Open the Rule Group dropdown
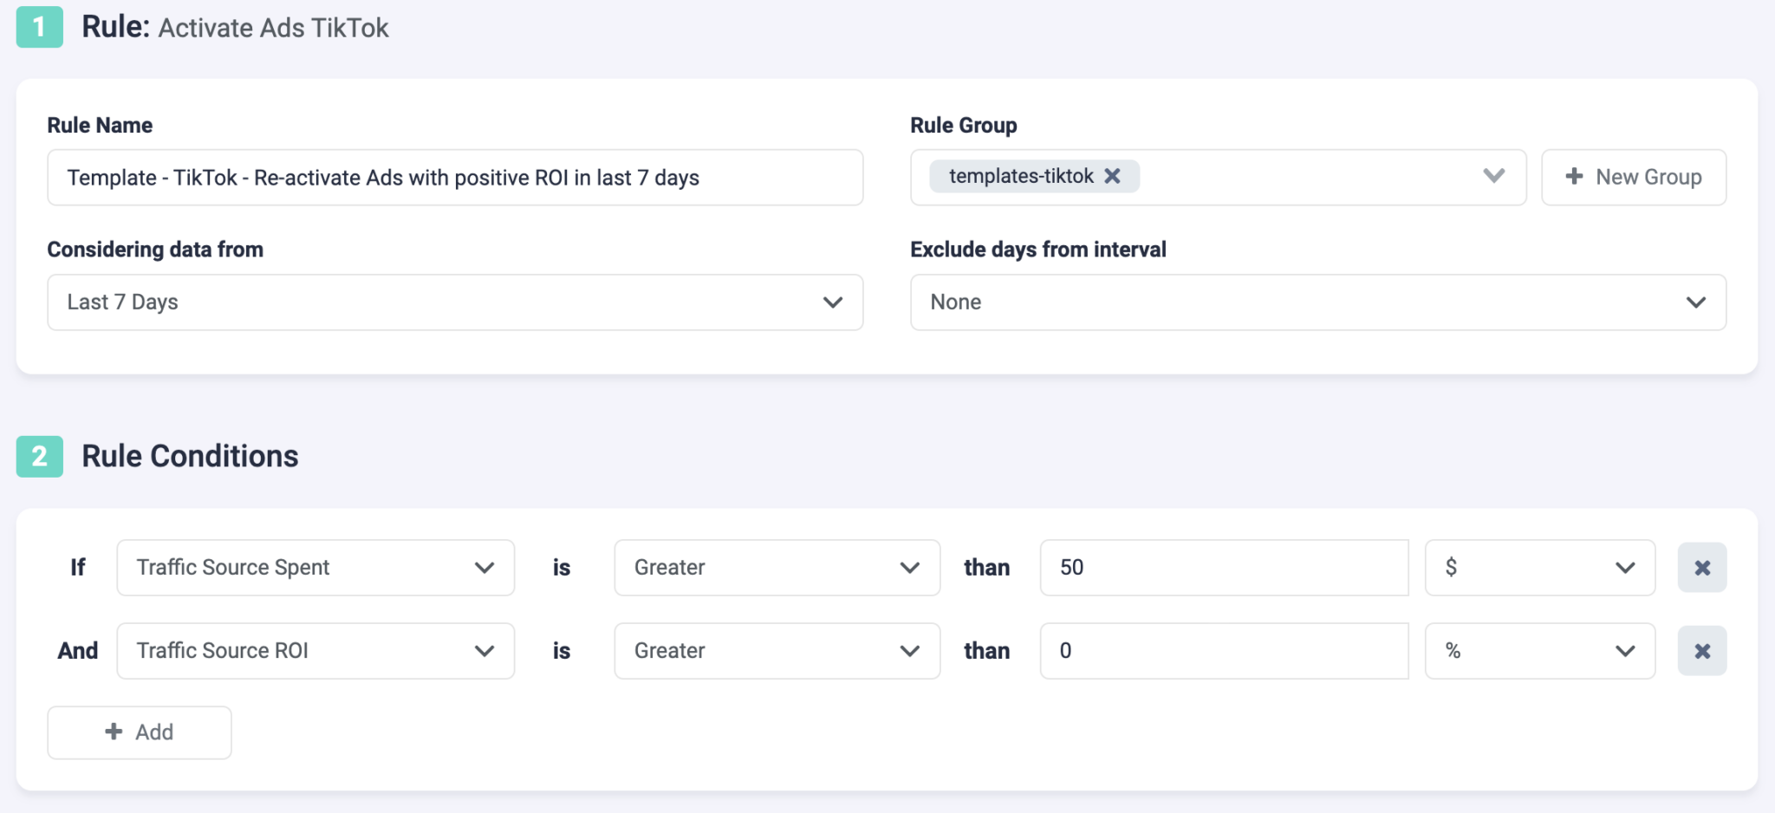 click(1492, 176)
